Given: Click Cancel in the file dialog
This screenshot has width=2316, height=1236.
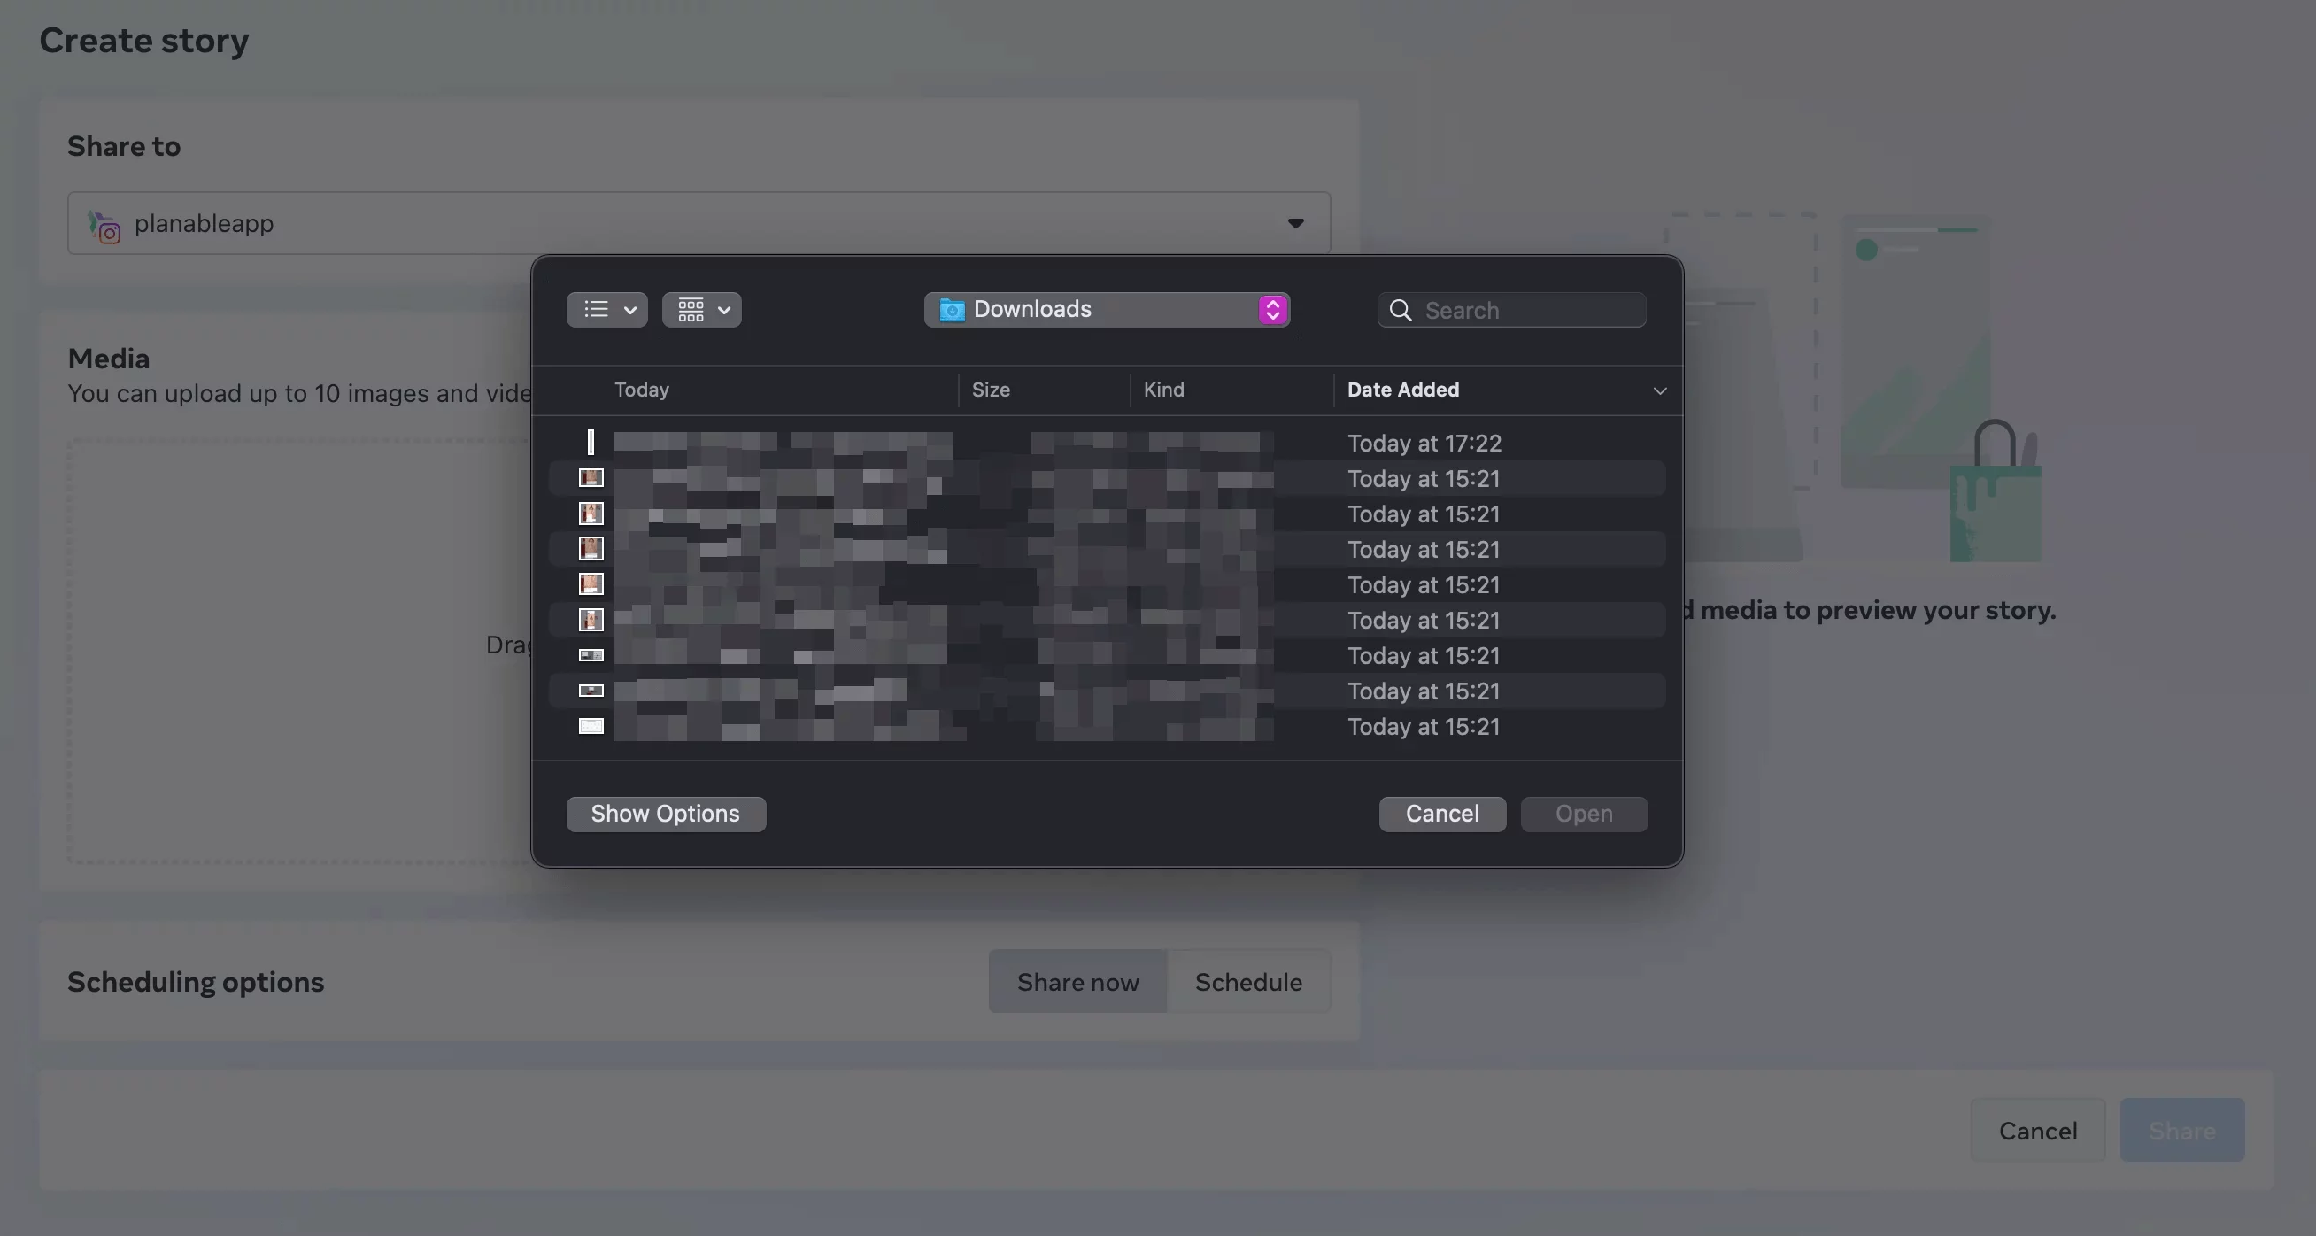Looking at the screenshot, I should (1441, 814).
